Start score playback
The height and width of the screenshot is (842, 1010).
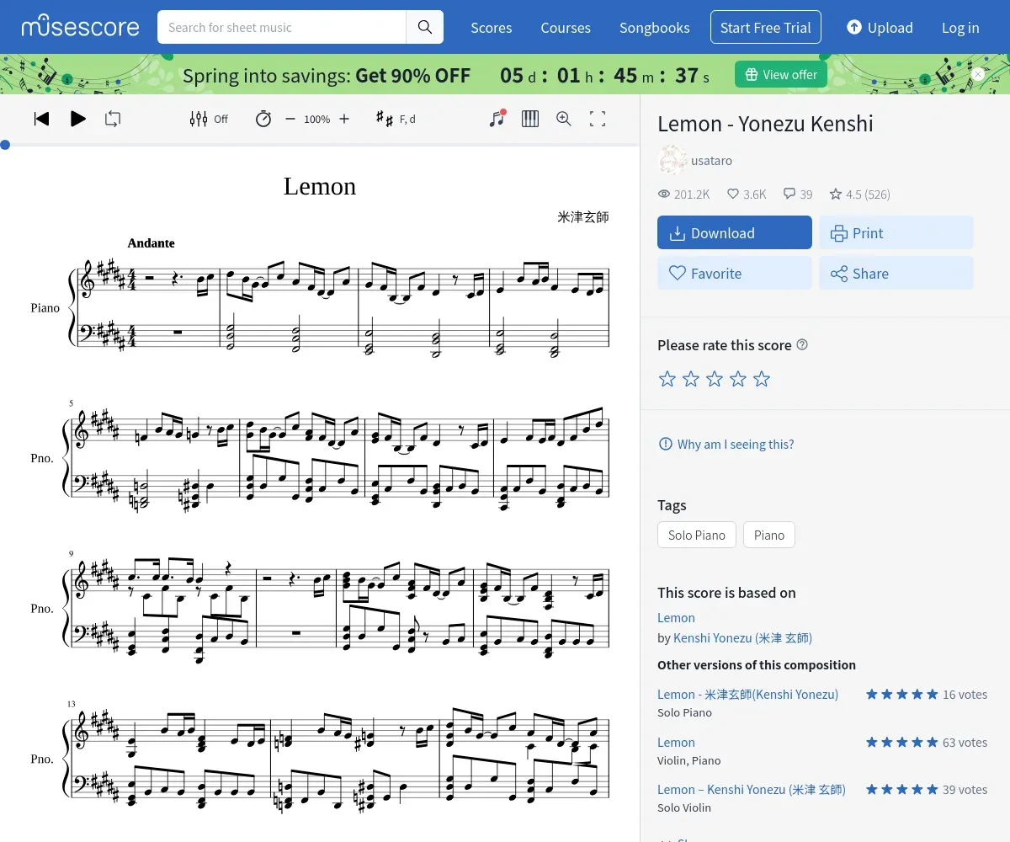[x=77, y=119]
